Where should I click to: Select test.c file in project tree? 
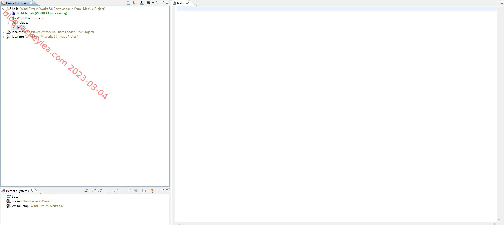[x=20, y=27]
